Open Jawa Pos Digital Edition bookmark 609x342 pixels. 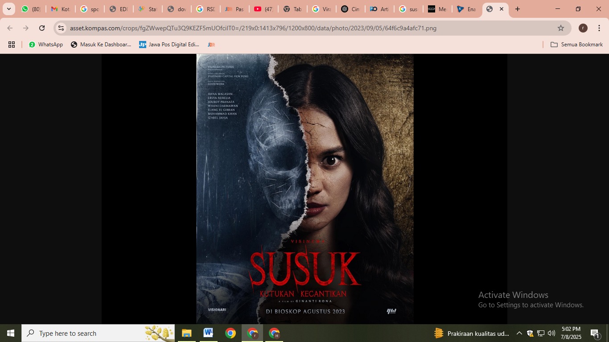tap(169, 45)
